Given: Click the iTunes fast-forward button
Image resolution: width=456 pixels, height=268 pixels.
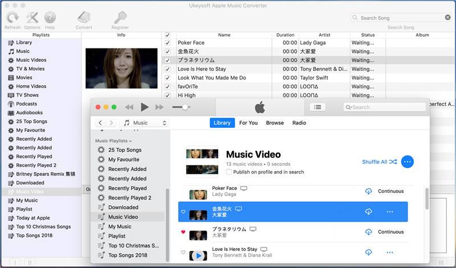Looking at the screenshot, I should [160, 107].
